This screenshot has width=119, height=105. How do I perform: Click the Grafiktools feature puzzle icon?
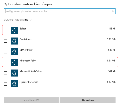click(14, 41)
